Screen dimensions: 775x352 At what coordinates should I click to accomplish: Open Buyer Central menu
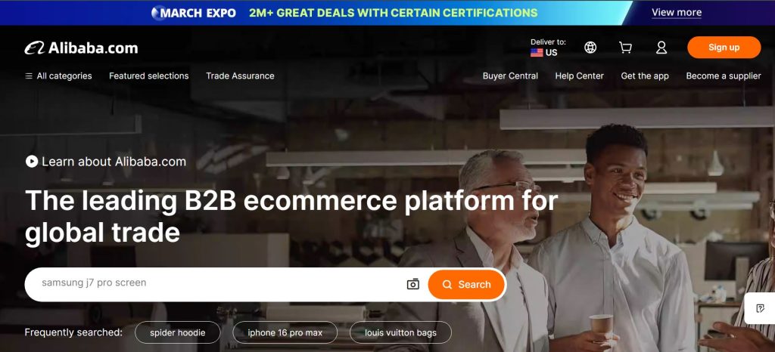coord(510,76)
